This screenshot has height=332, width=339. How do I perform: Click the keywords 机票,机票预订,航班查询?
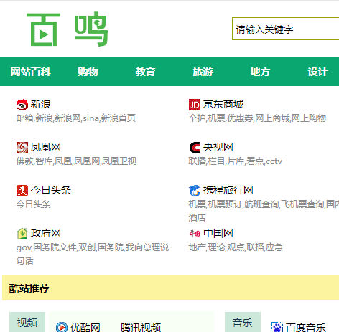click(233, 204)
